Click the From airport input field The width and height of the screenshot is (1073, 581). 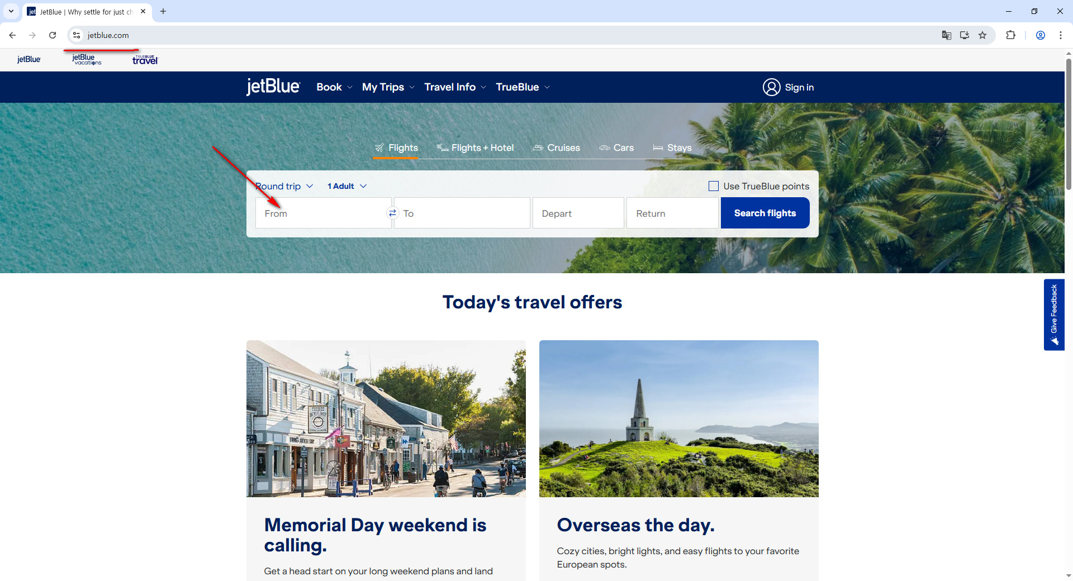pyautogui.click(x=323, y=213)
